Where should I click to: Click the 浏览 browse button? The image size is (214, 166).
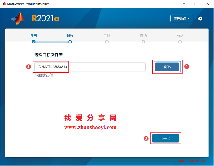(x=167, y=67)
